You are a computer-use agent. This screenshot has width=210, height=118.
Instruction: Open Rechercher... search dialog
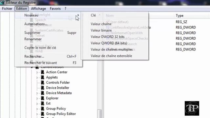pyautogui.click(x=34, y=56)
